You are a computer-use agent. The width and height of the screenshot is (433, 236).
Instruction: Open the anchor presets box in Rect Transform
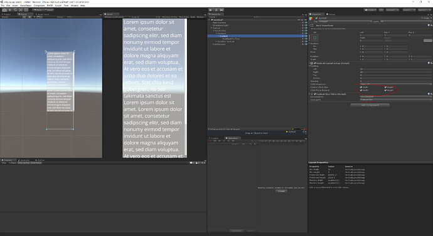click(314, 38)
